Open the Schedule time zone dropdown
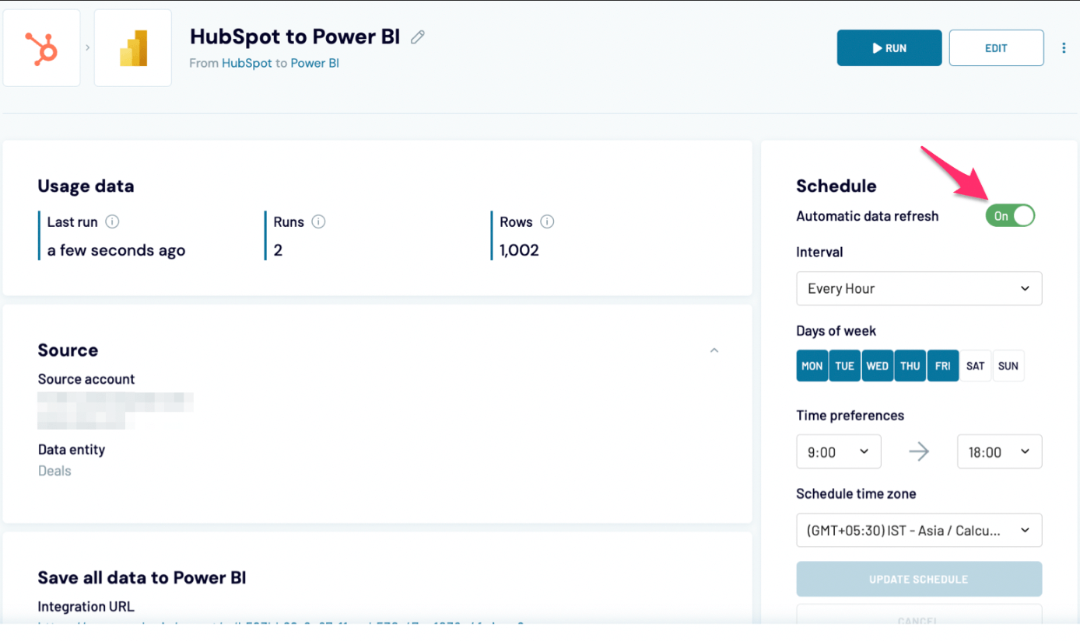This screenshot has width=1080, height=641. click(919, 530)
